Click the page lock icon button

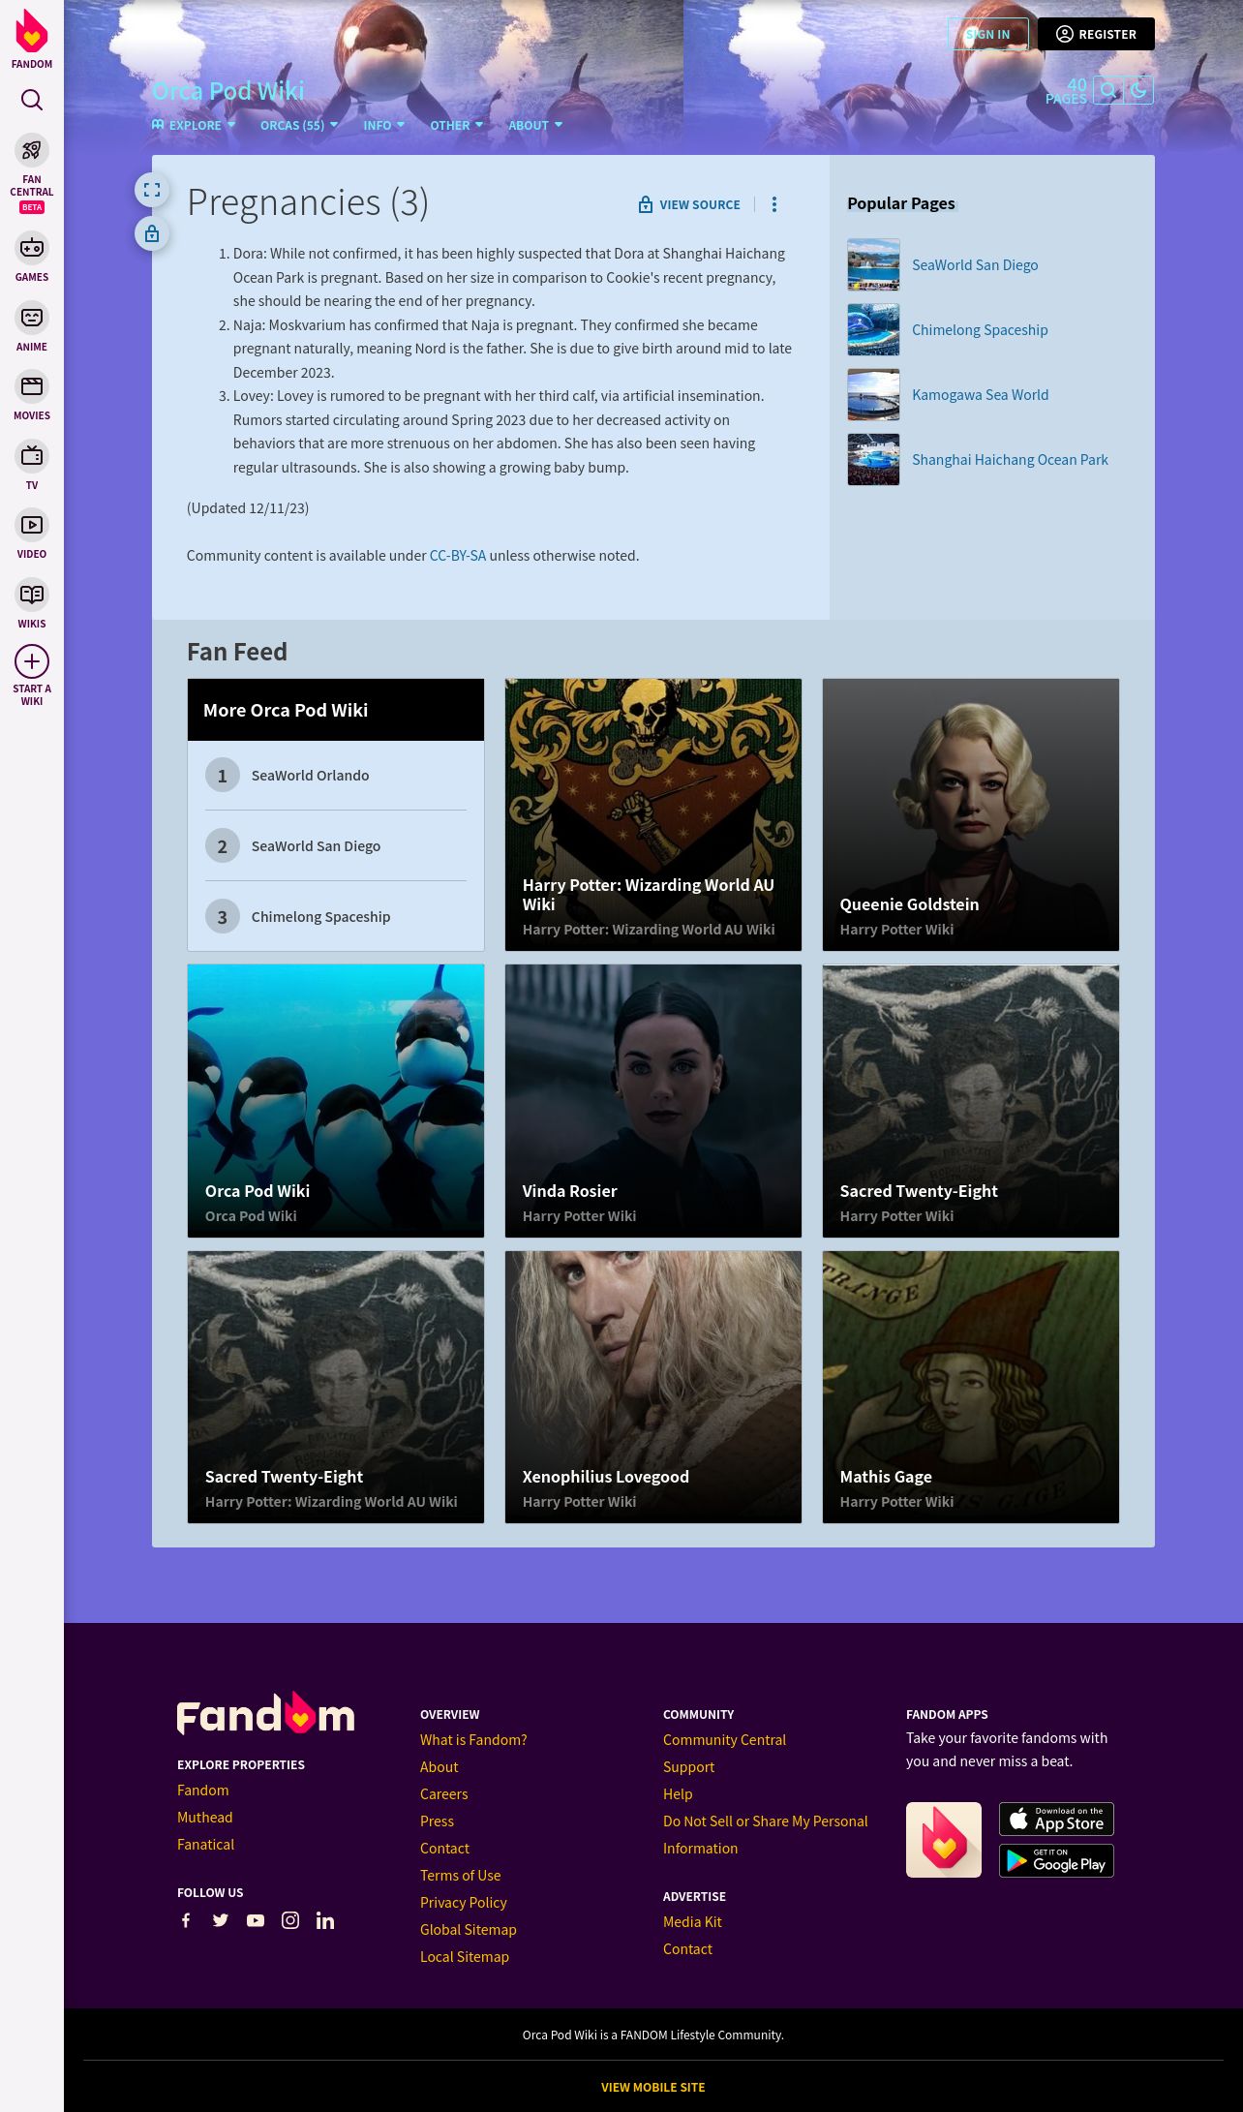pyautogui.click(x=152, y=233)
